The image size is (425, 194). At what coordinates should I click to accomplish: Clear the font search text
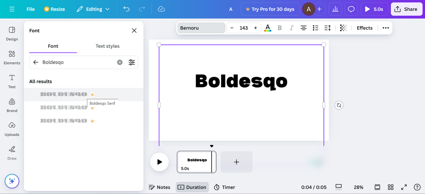pyautogui.click(x=120, y=62)
